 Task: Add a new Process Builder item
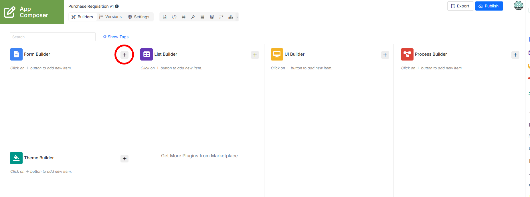pos(515,55)
